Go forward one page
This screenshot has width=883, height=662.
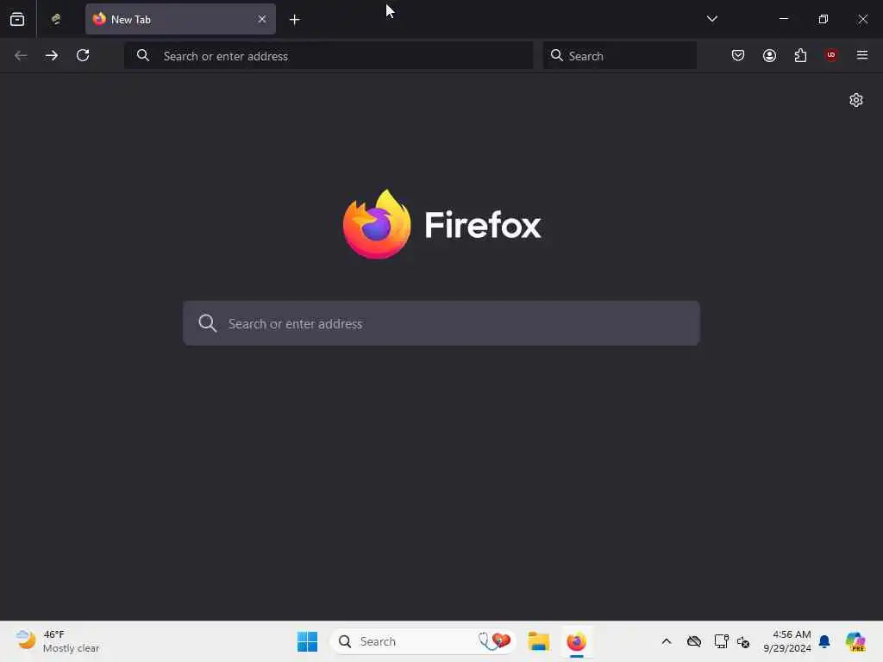(52, 55)
